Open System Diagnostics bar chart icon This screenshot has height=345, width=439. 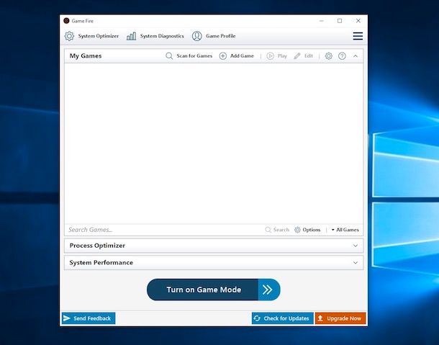coord(131,36)
